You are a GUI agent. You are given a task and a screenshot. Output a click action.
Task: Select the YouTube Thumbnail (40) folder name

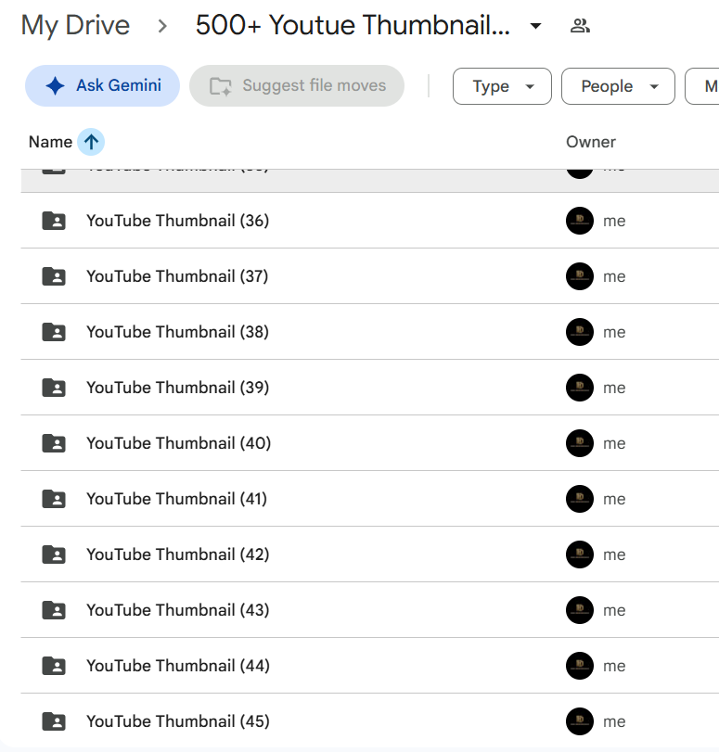pos(178,443)
